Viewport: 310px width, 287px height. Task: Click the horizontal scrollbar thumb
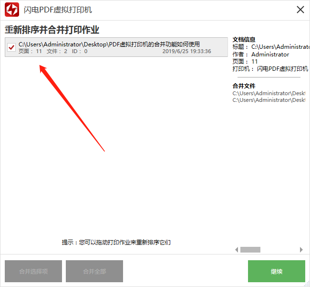pyautogui.click(x=250, y=250)
